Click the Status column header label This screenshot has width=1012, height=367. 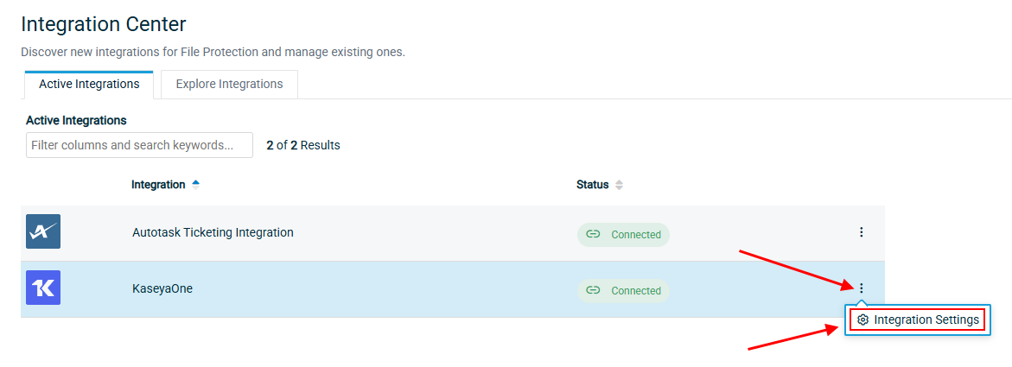click(x=592, y=185)
